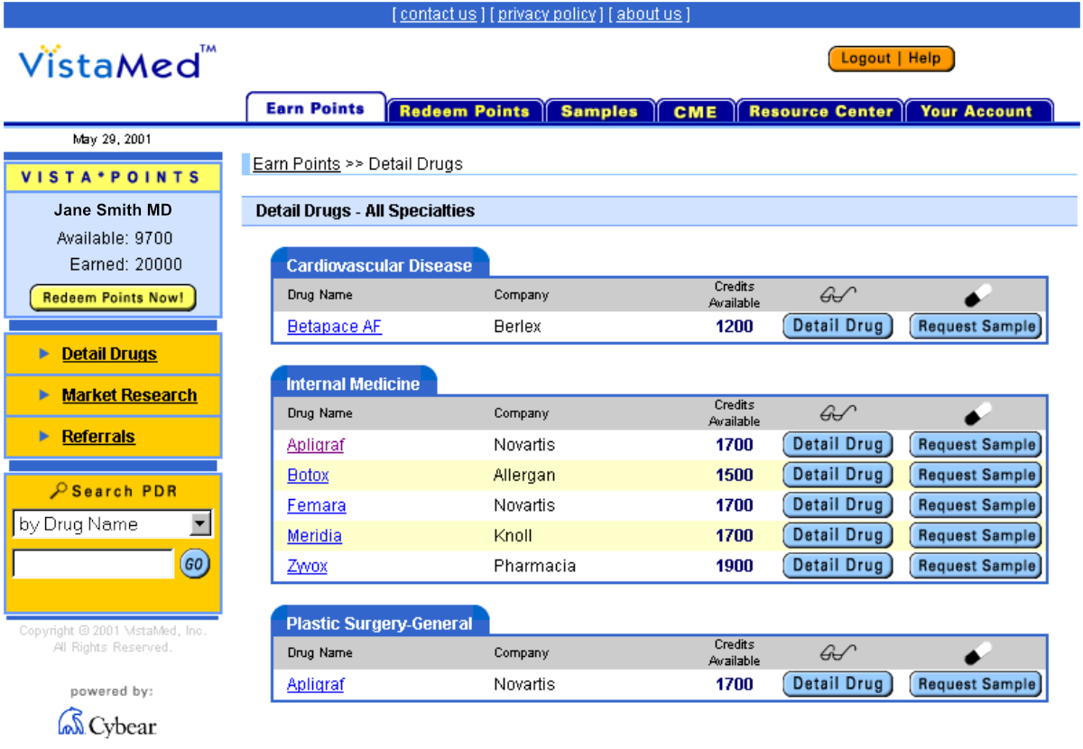Screen dimensions: 1083x749
Task: Click the Earn Points breadcrumb link
Action: tap(296, 164)
